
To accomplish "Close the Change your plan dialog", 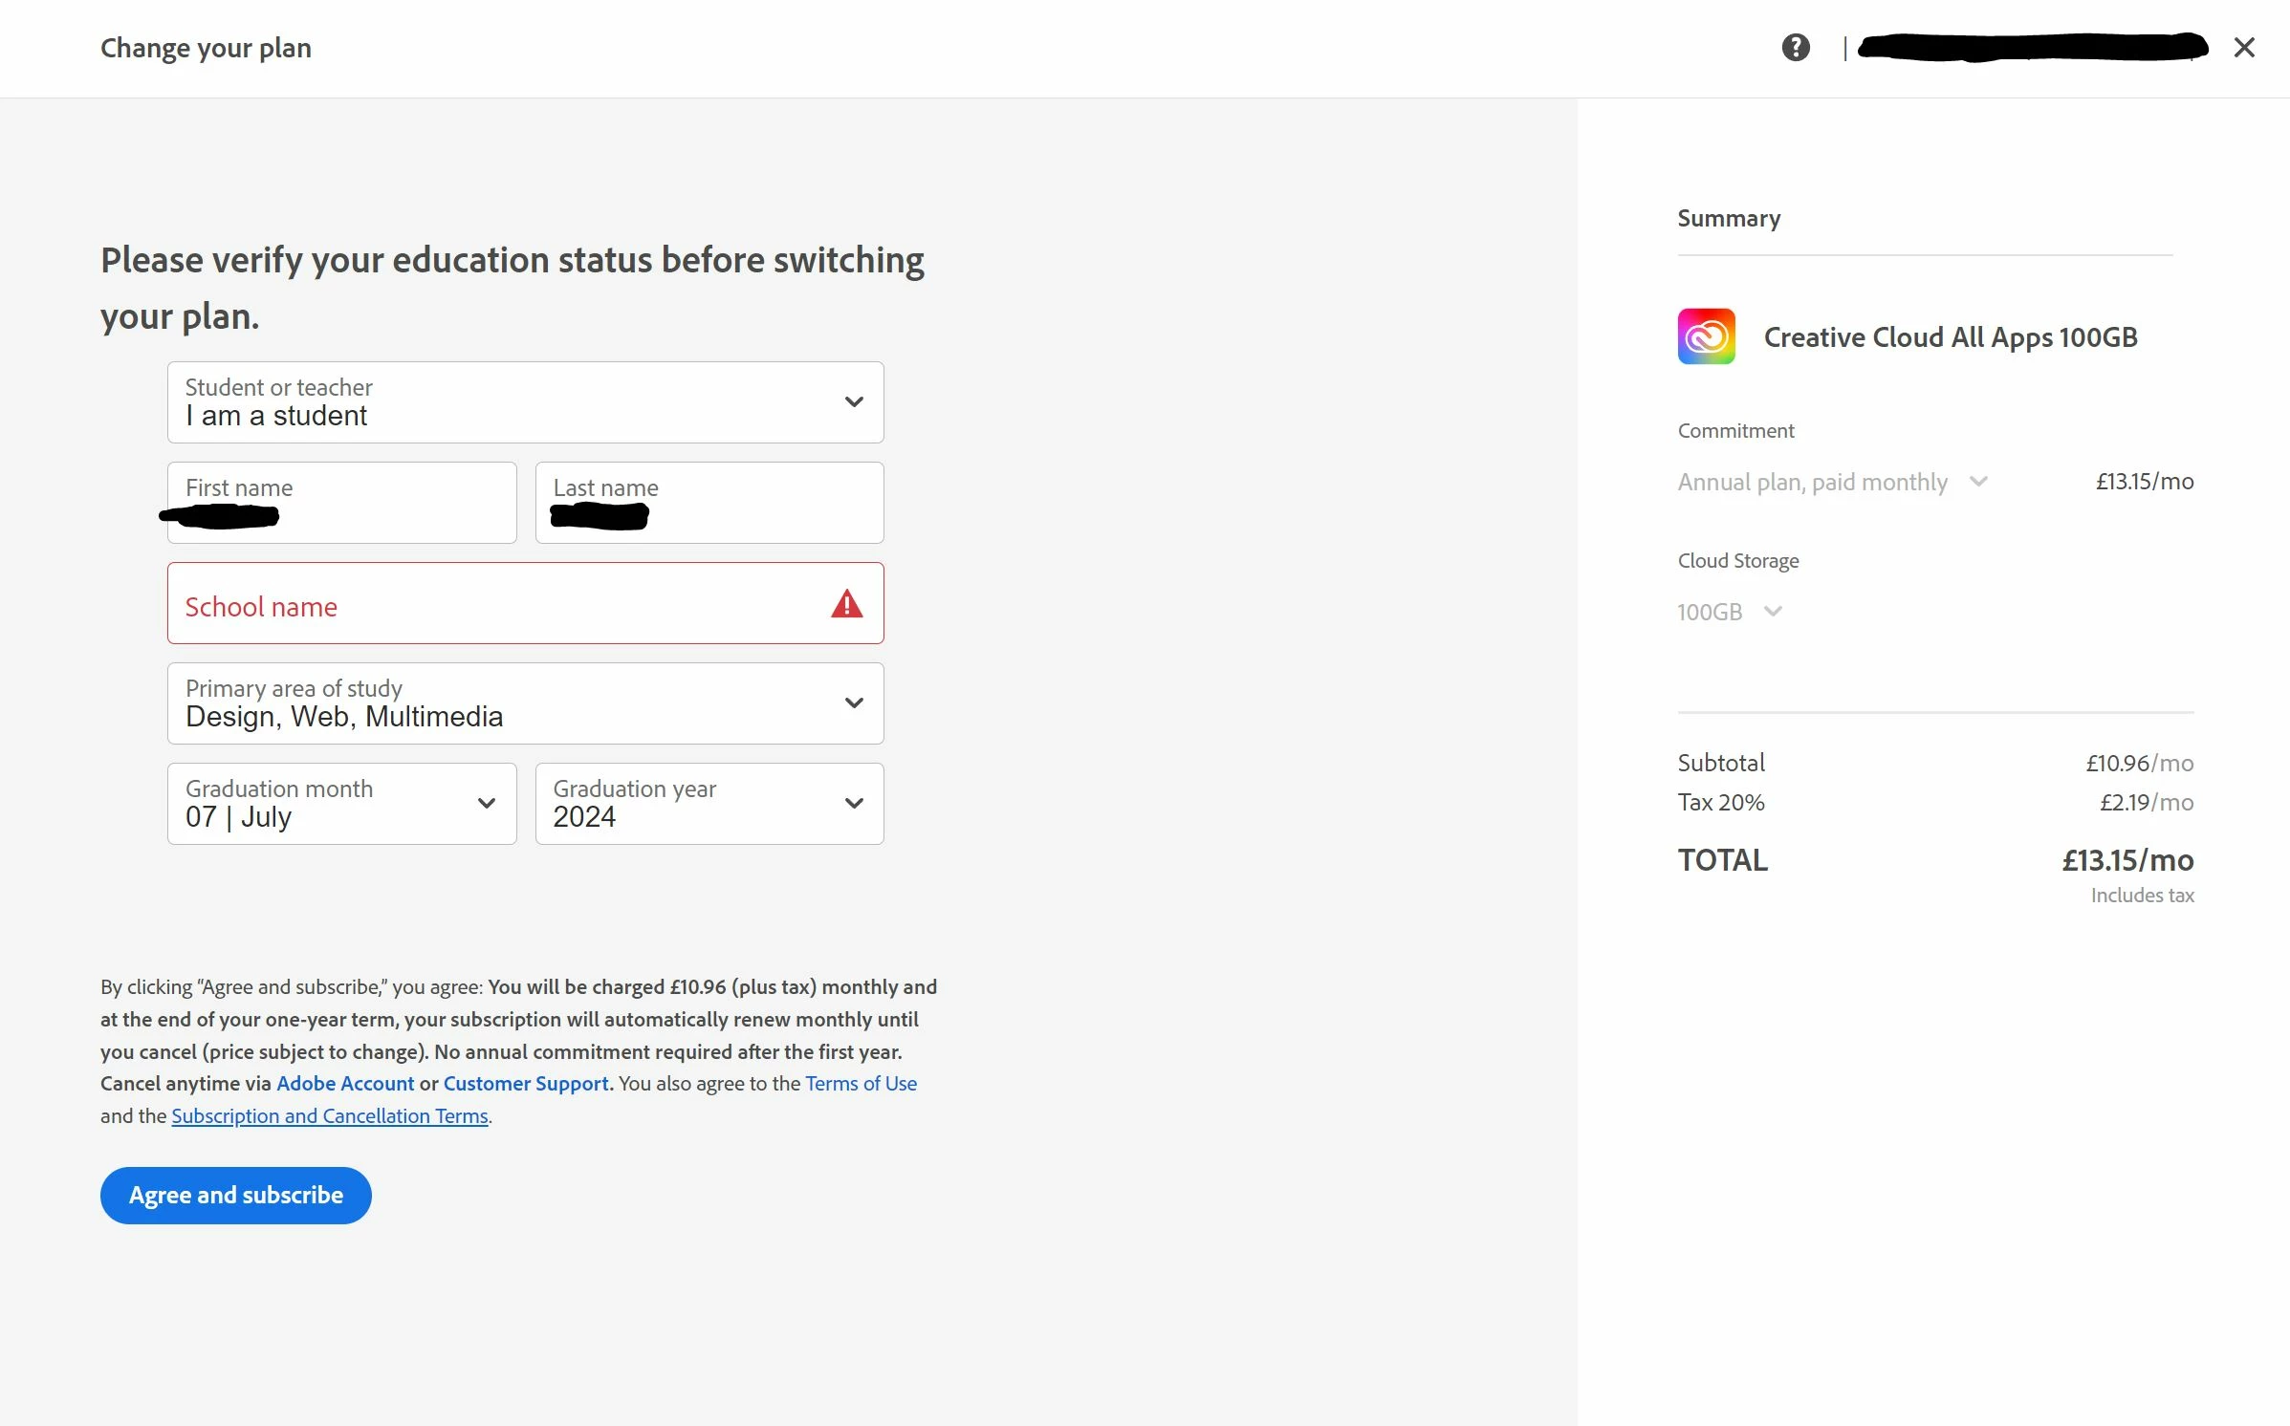I will coord(2243,47).
